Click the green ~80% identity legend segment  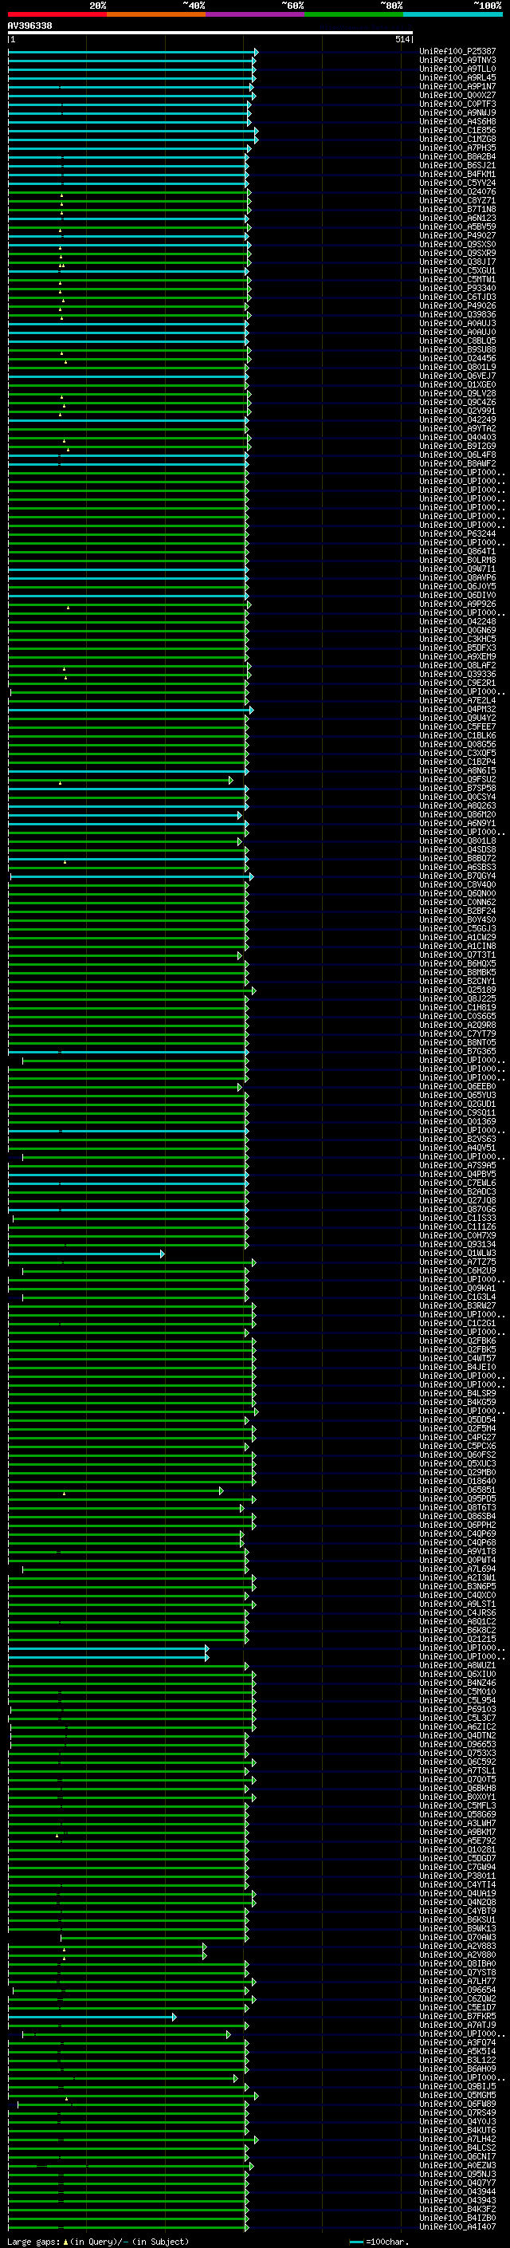pyautogui.click(x=354, y=14)
